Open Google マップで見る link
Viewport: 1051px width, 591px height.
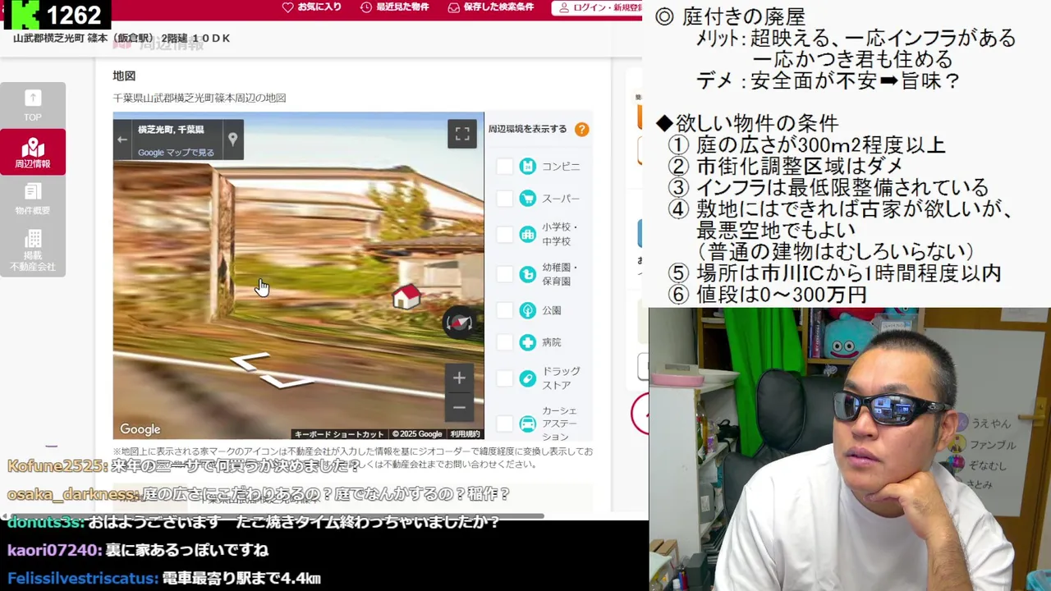click(x=176, y=153)
